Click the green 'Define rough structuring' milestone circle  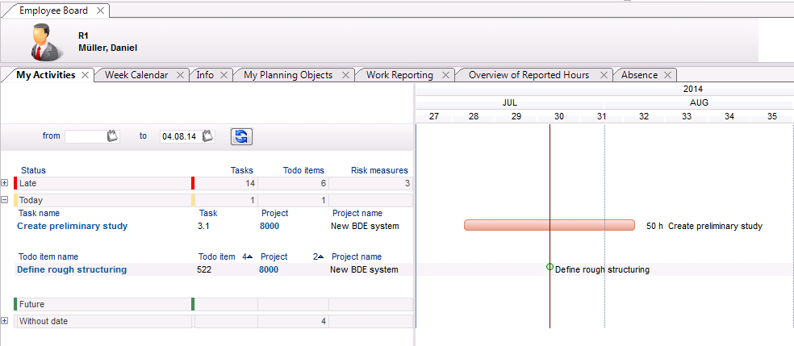pyautogui.click(x=550, y=267)
